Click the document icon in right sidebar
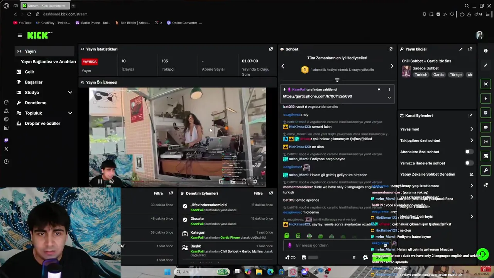 486,113
